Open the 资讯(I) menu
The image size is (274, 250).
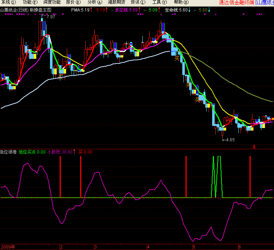pos(138,2)
